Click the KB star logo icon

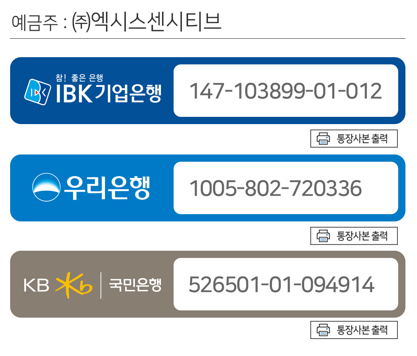point(74,285)
